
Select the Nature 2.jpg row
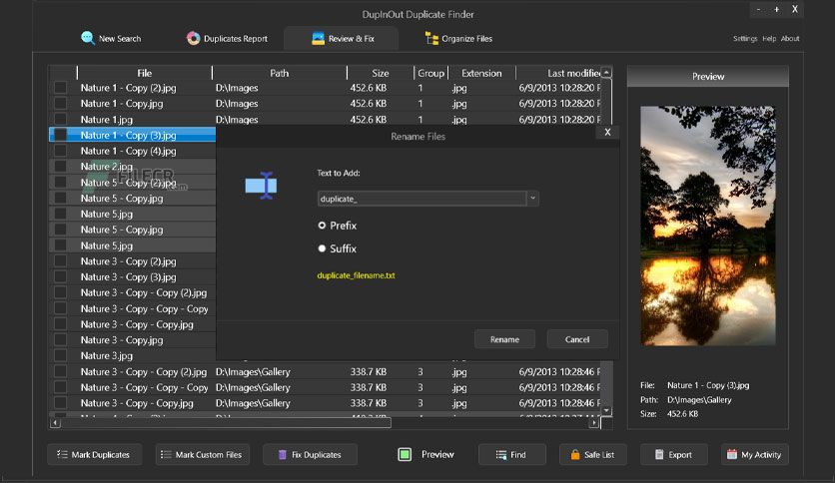coord(133,167)
